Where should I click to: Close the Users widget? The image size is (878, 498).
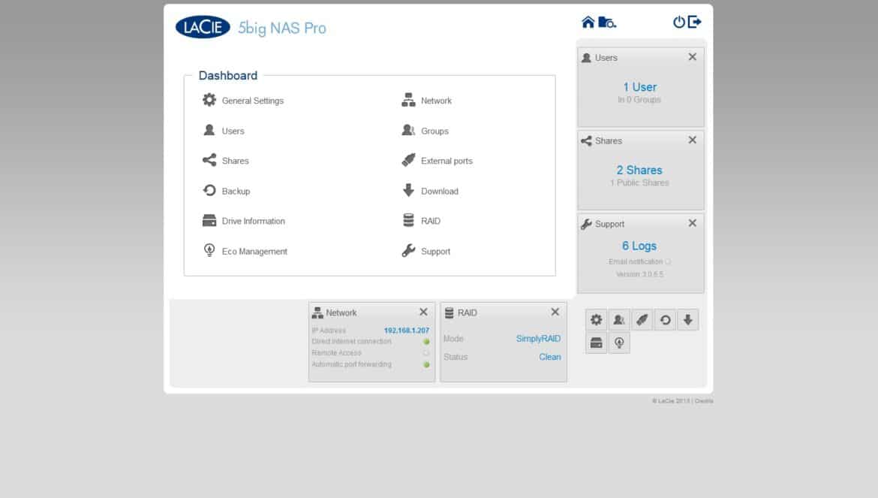coord(693,56)
